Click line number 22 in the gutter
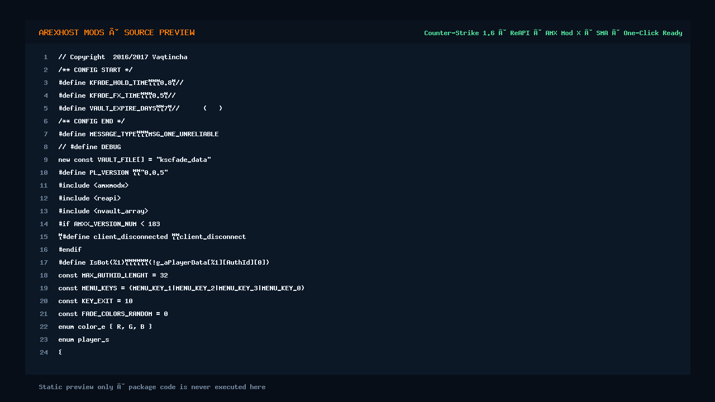The height and width of the screenshot is (402, 715). pos(44,327)
